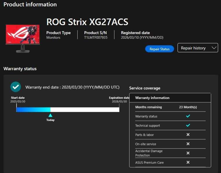Click the Expiration date 2028/03/30 label
Image resolution: width=221 pixels, height=173 pixels.
119,100
